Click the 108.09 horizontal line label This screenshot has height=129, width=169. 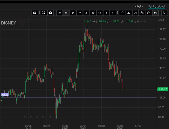[5, 95]
